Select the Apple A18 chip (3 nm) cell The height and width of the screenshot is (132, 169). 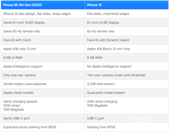pyautogui.click(x=43, y=49)
